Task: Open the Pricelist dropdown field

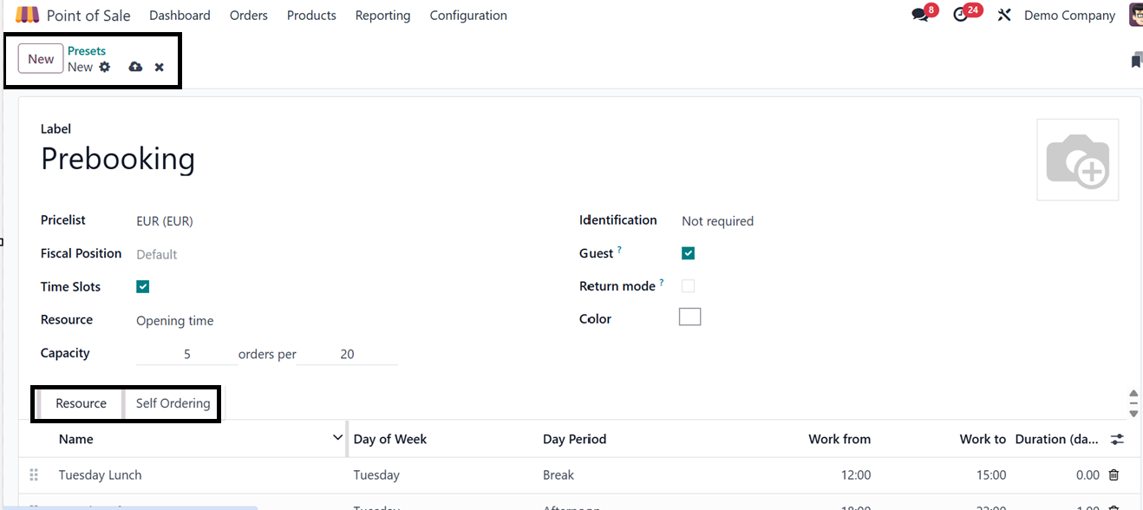Action: [260, 221]
